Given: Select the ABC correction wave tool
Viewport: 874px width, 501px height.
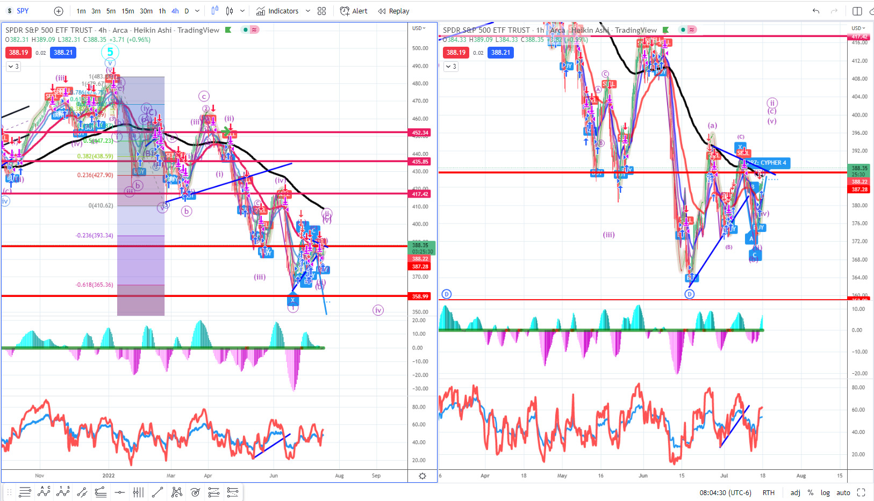Looking at the screenshot, I should [x=44, y=492].
